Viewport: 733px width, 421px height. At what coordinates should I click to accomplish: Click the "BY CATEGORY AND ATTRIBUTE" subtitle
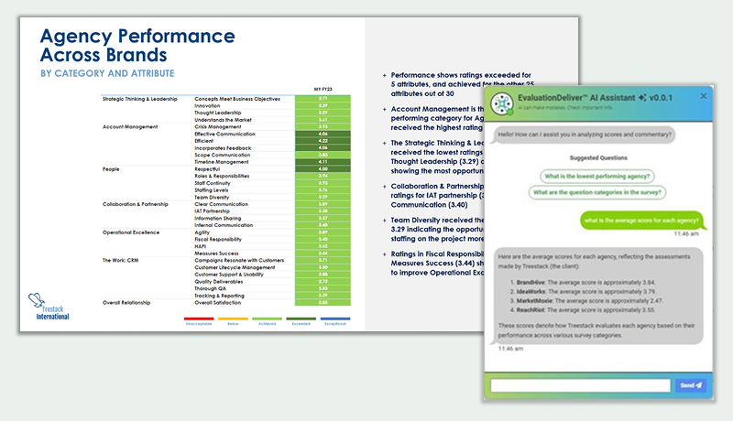(x=107, y=73)
